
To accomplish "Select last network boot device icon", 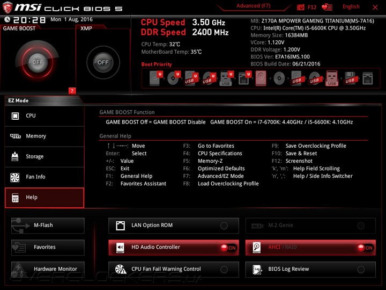I will click(368, 78).
